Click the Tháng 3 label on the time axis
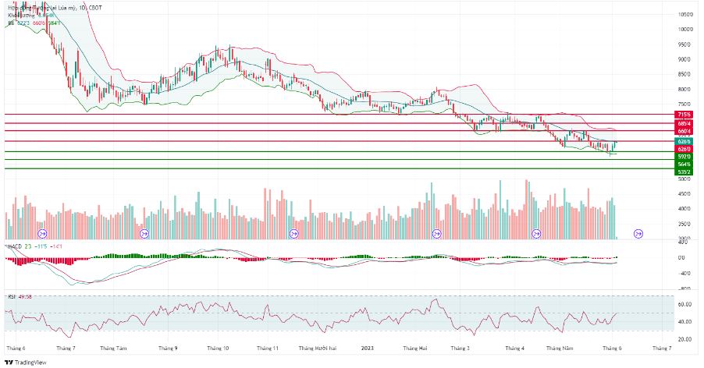 tap(460, 349)
